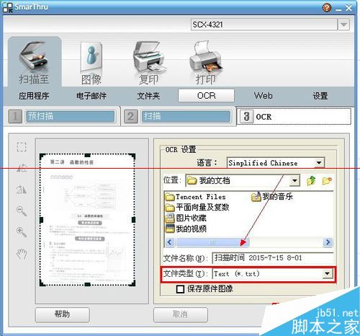This screenshot has height=336, width=360.
Task: Click step 1 预扫描 button
Action: 71,116
